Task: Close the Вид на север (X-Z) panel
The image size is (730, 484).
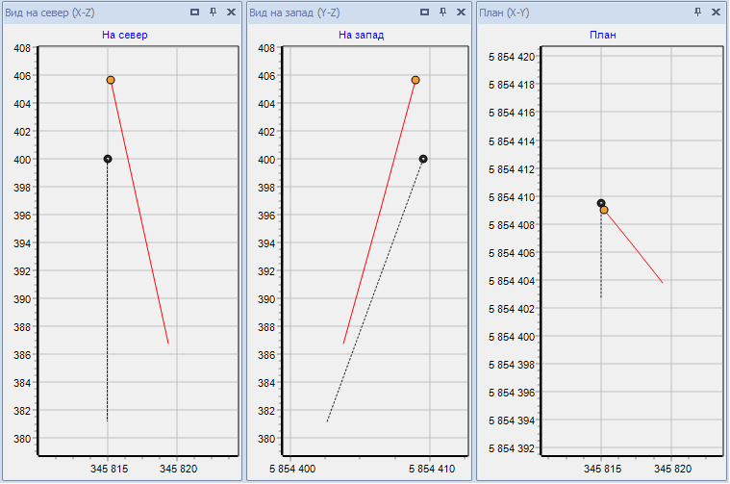Action: point(231,13)
